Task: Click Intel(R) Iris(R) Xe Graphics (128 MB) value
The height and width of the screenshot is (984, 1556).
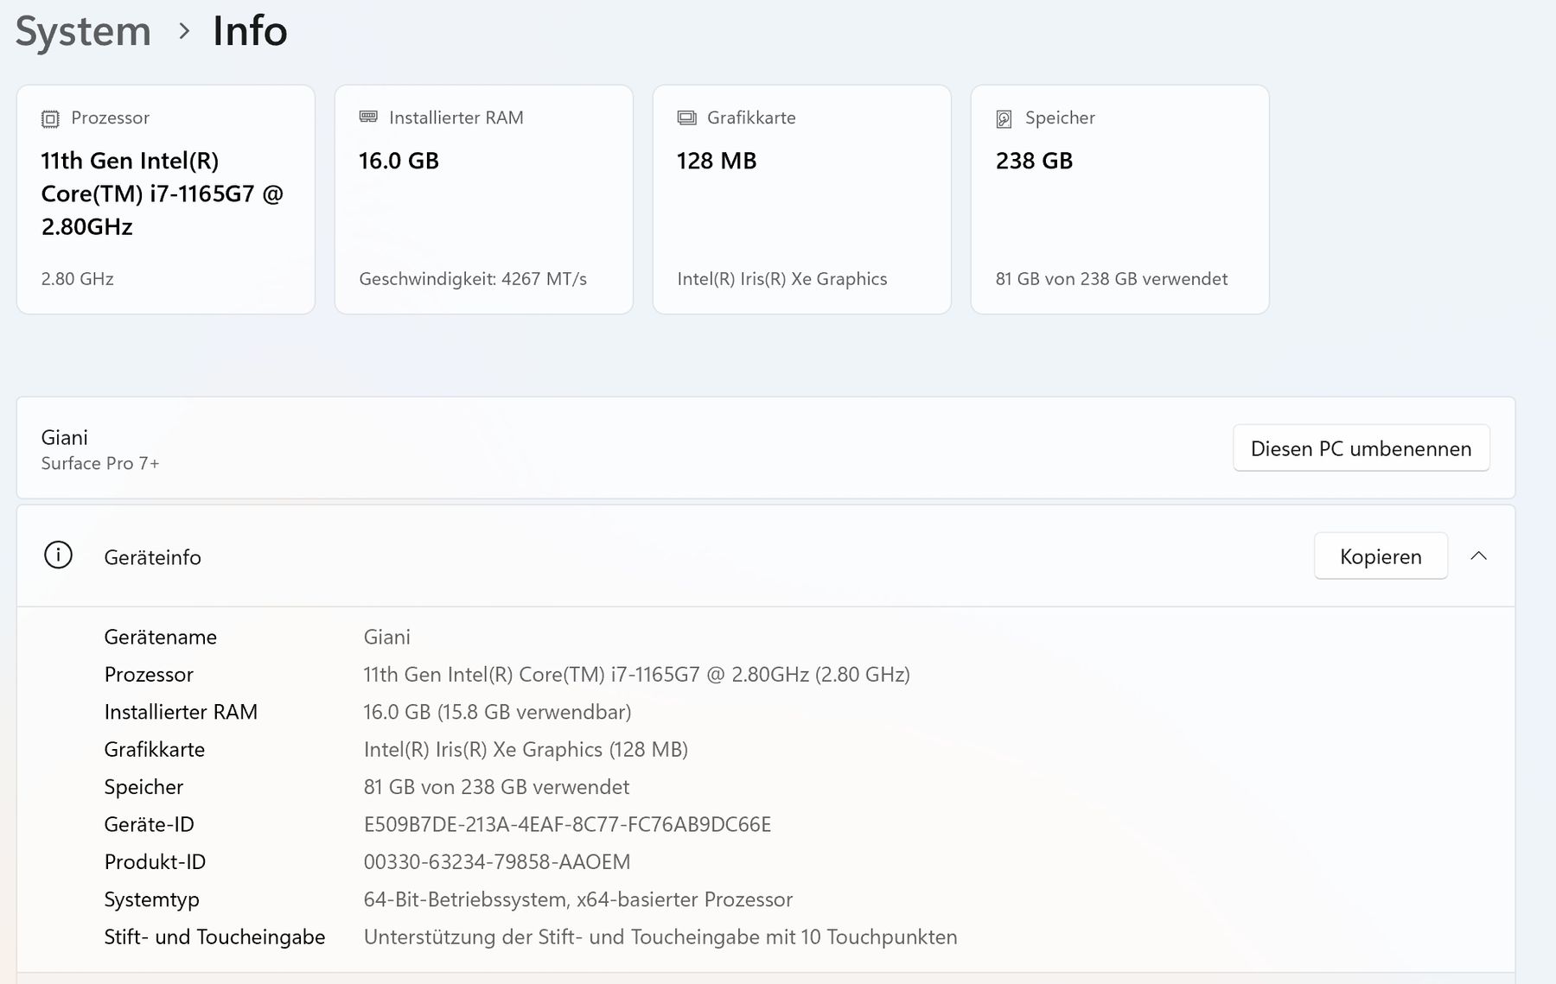Action: 526,750
